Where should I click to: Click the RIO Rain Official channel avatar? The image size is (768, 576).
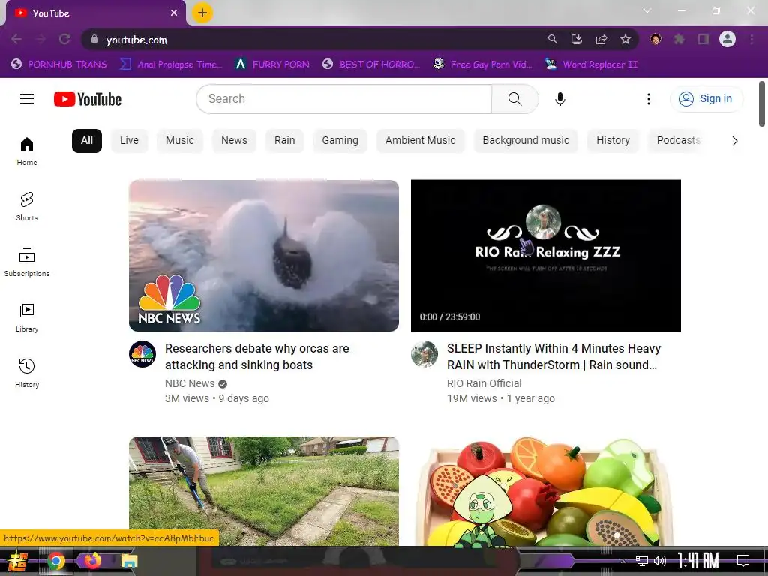424,354
